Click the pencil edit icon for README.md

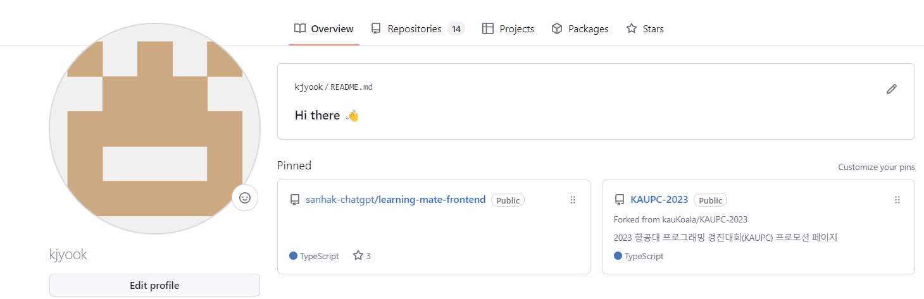tap(892, 89)
